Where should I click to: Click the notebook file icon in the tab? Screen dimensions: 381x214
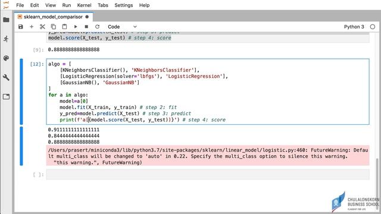point(20,17)
